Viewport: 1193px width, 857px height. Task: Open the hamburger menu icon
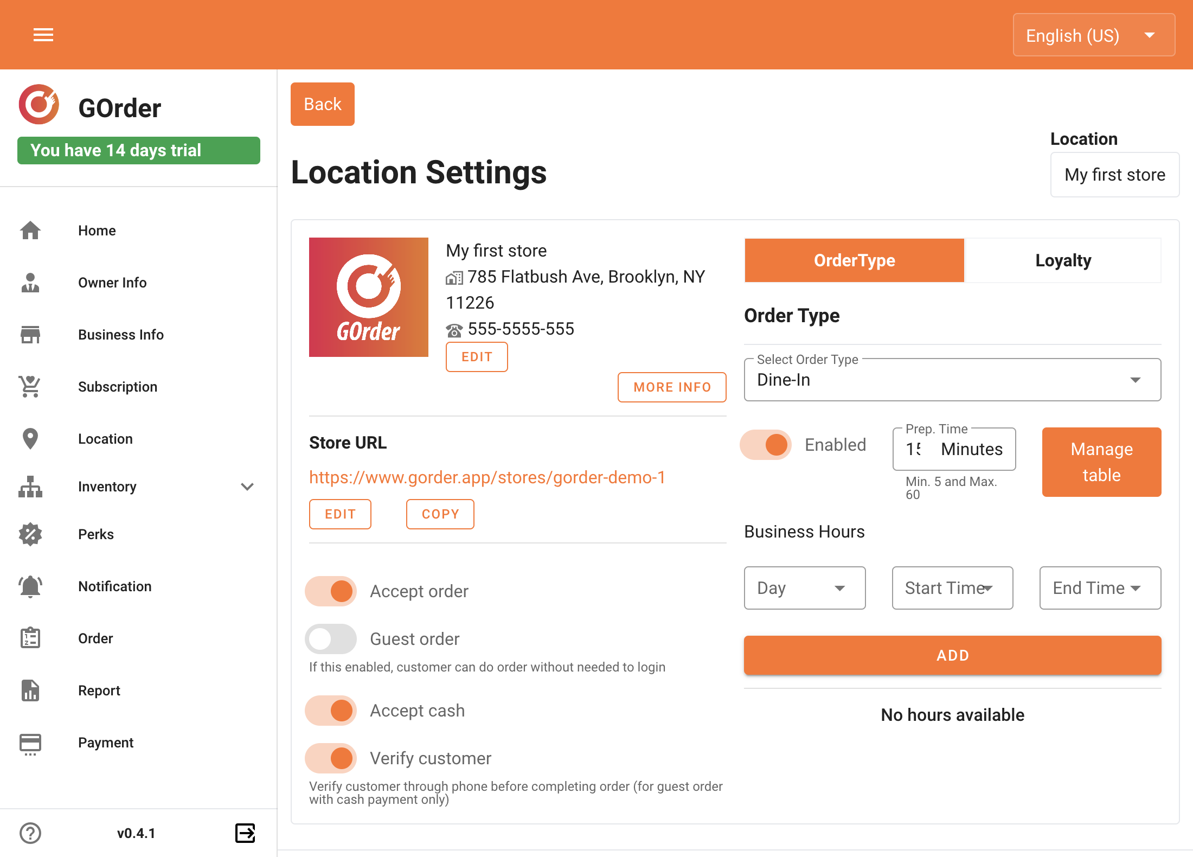coord(43,35)
